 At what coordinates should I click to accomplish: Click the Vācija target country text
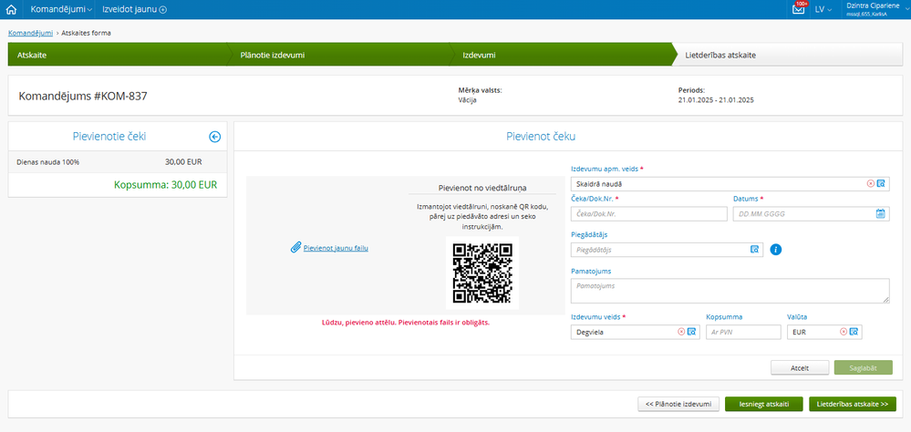[x=467, y=100]
